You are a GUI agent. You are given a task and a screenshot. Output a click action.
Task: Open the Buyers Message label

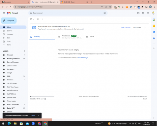(13, 62)
